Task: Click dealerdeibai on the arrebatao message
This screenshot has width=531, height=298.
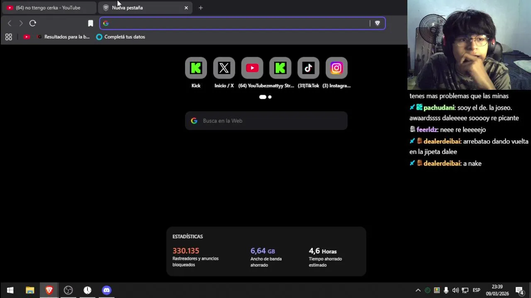Action: (442, 142)
